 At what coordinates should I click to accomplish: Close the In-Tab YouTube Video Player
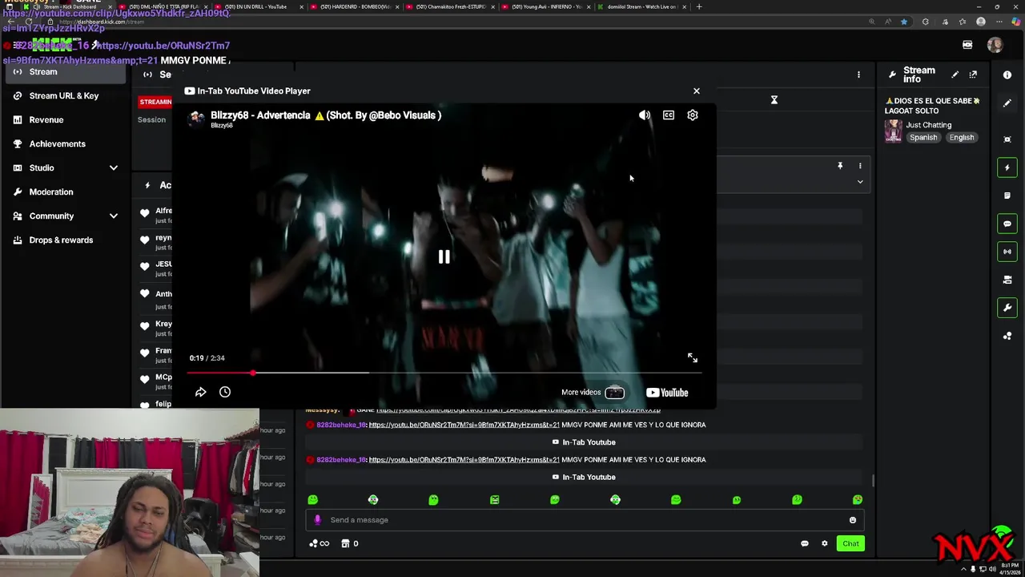[697, 91]
